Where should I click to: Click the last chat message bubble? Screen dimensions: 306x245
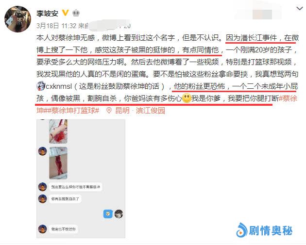pos(63,229)
